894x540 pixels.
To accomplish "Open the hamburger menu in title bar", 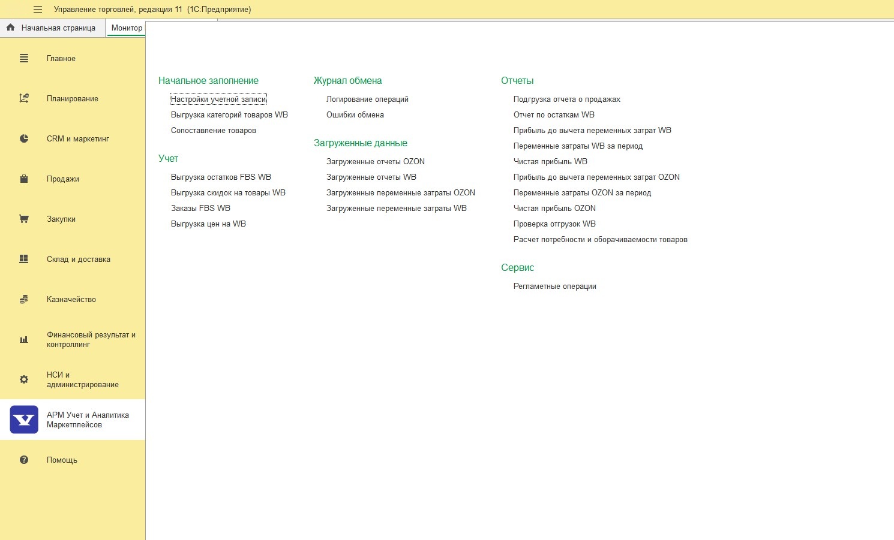I will [38, 9].
